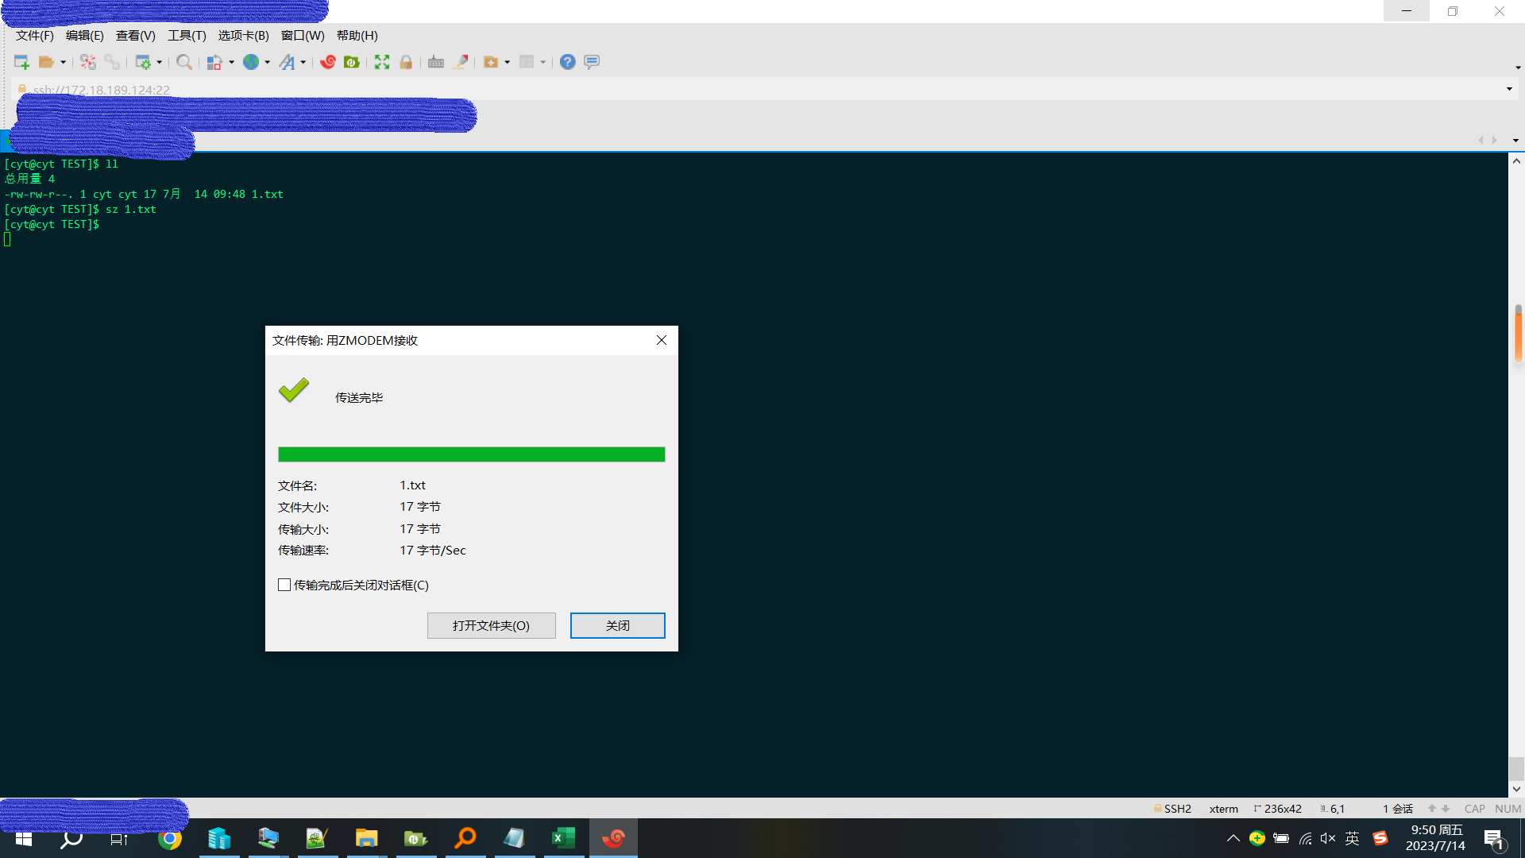Click the 1.txt file name value
1525x858 pixels.
pos(412,485)
